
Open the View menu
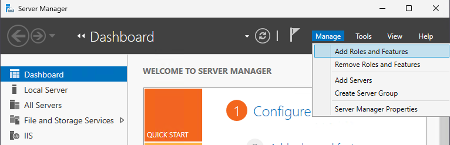(395, 36)
